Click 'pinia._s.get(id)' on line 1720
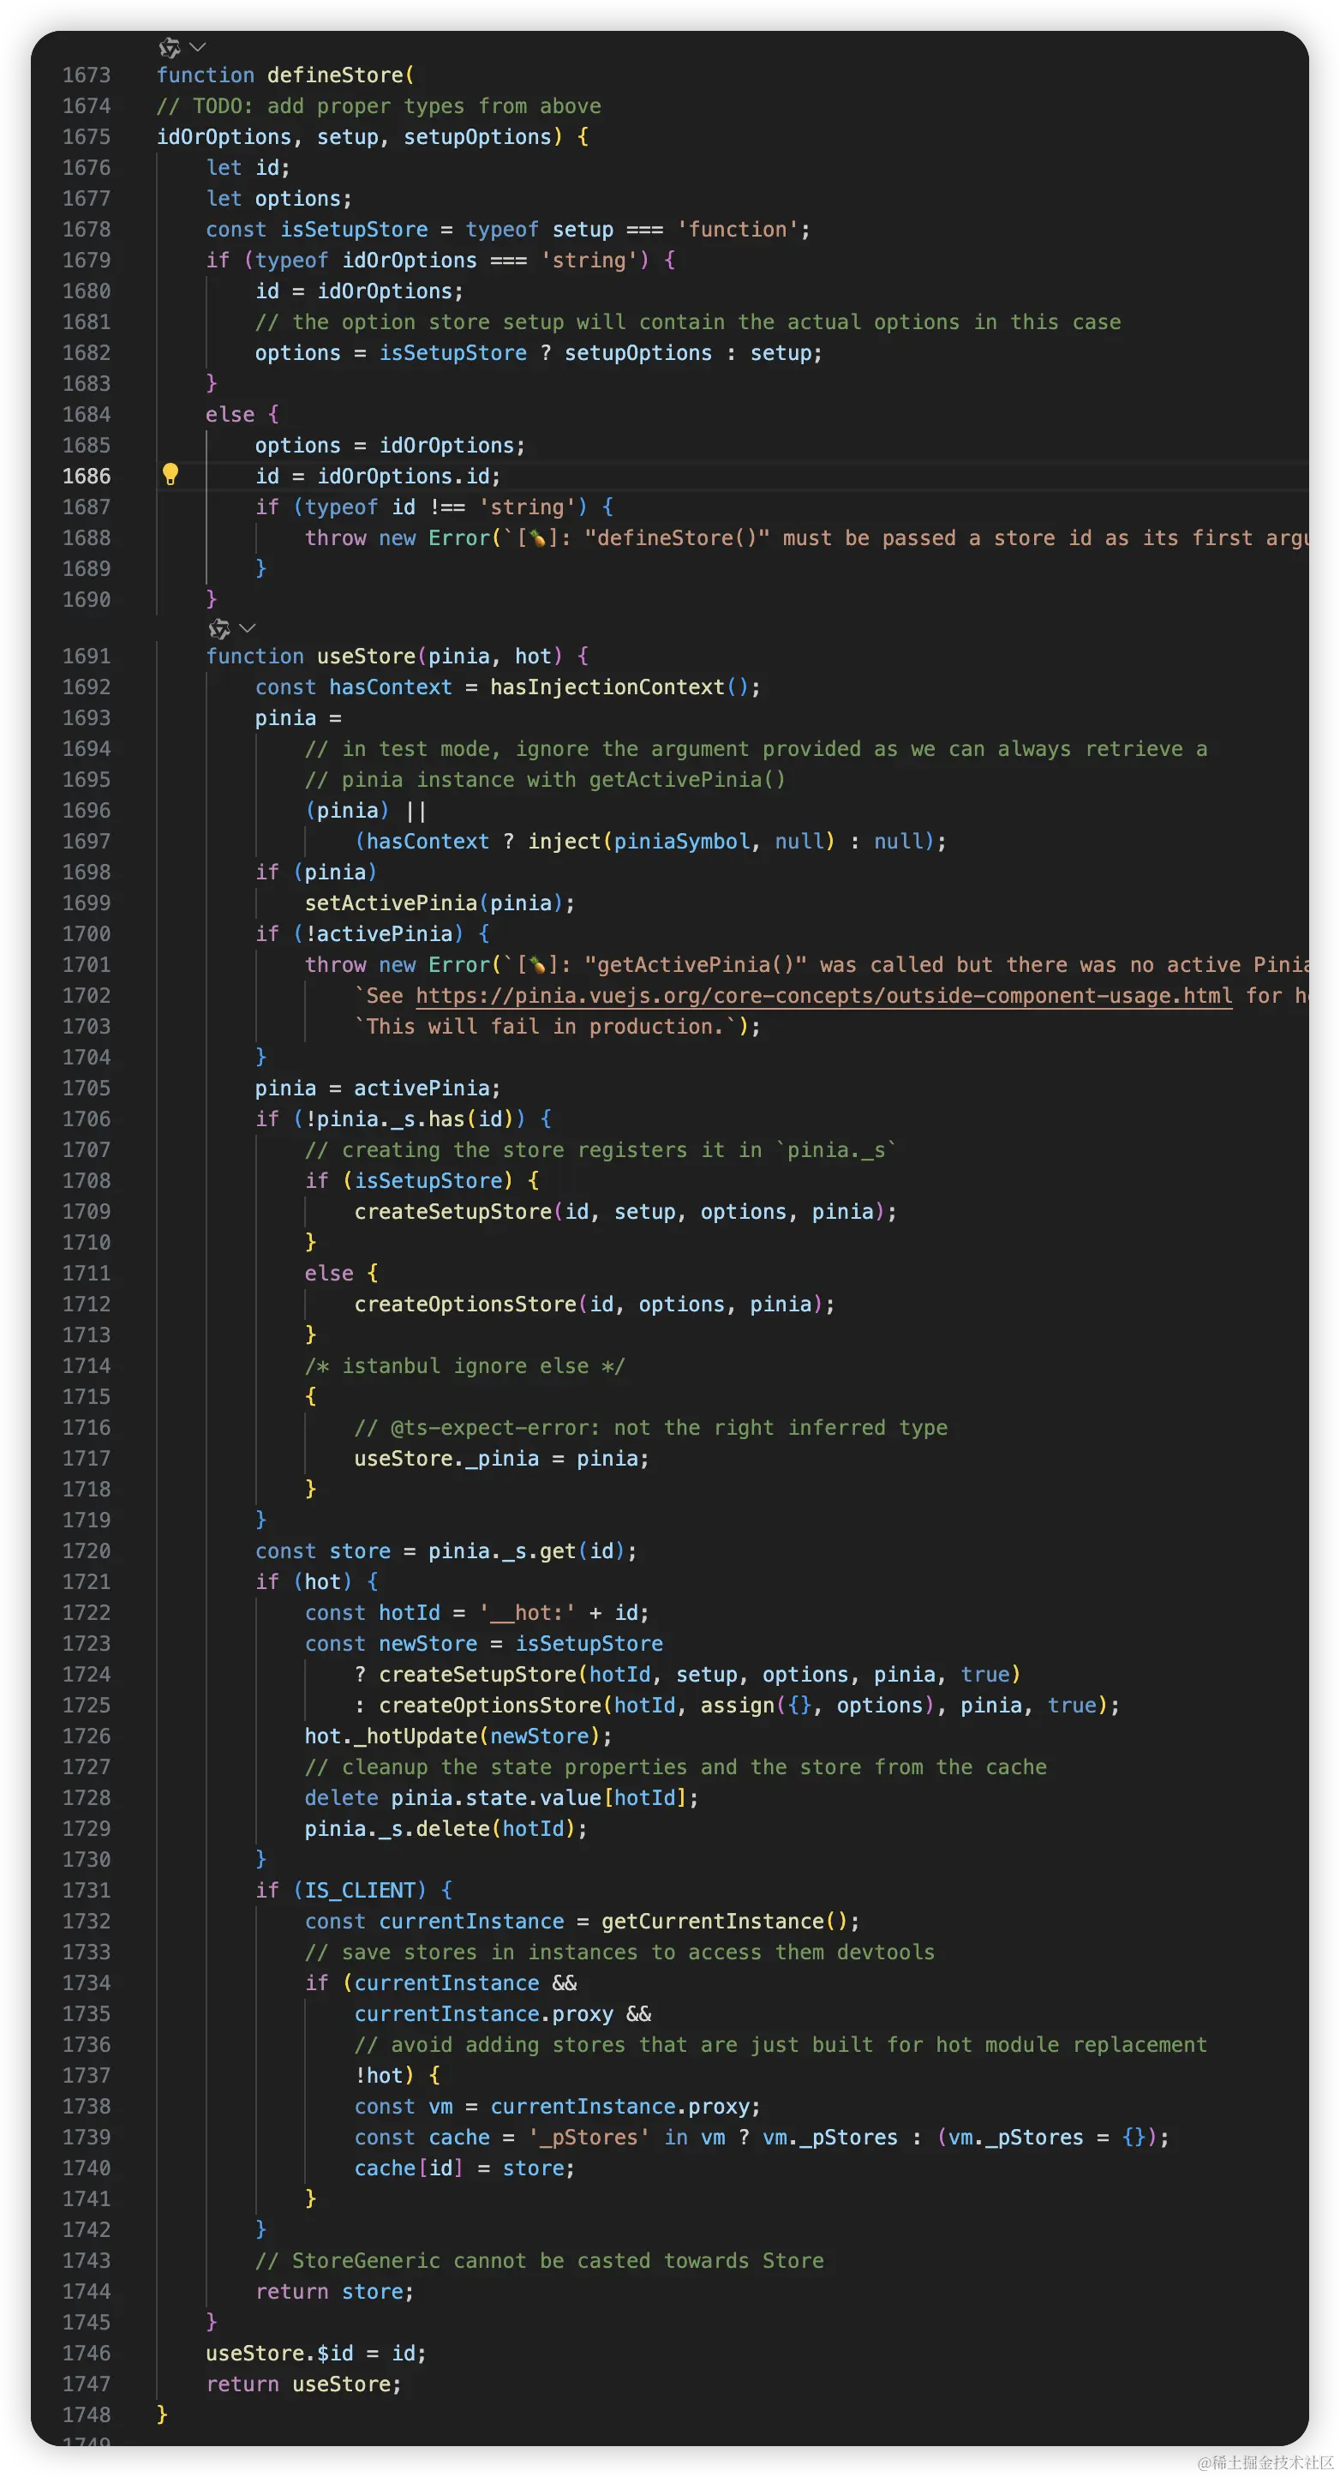The image size is (1340, 2477). 527,1551
